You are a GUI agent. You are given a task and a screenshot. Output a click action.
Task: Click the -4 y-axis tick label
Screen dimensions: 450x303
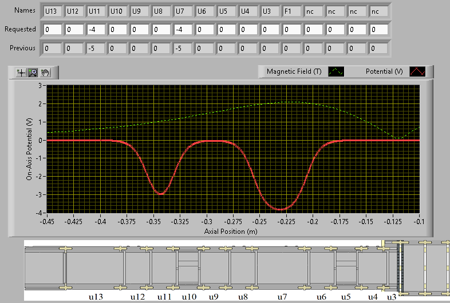[39, 213]
